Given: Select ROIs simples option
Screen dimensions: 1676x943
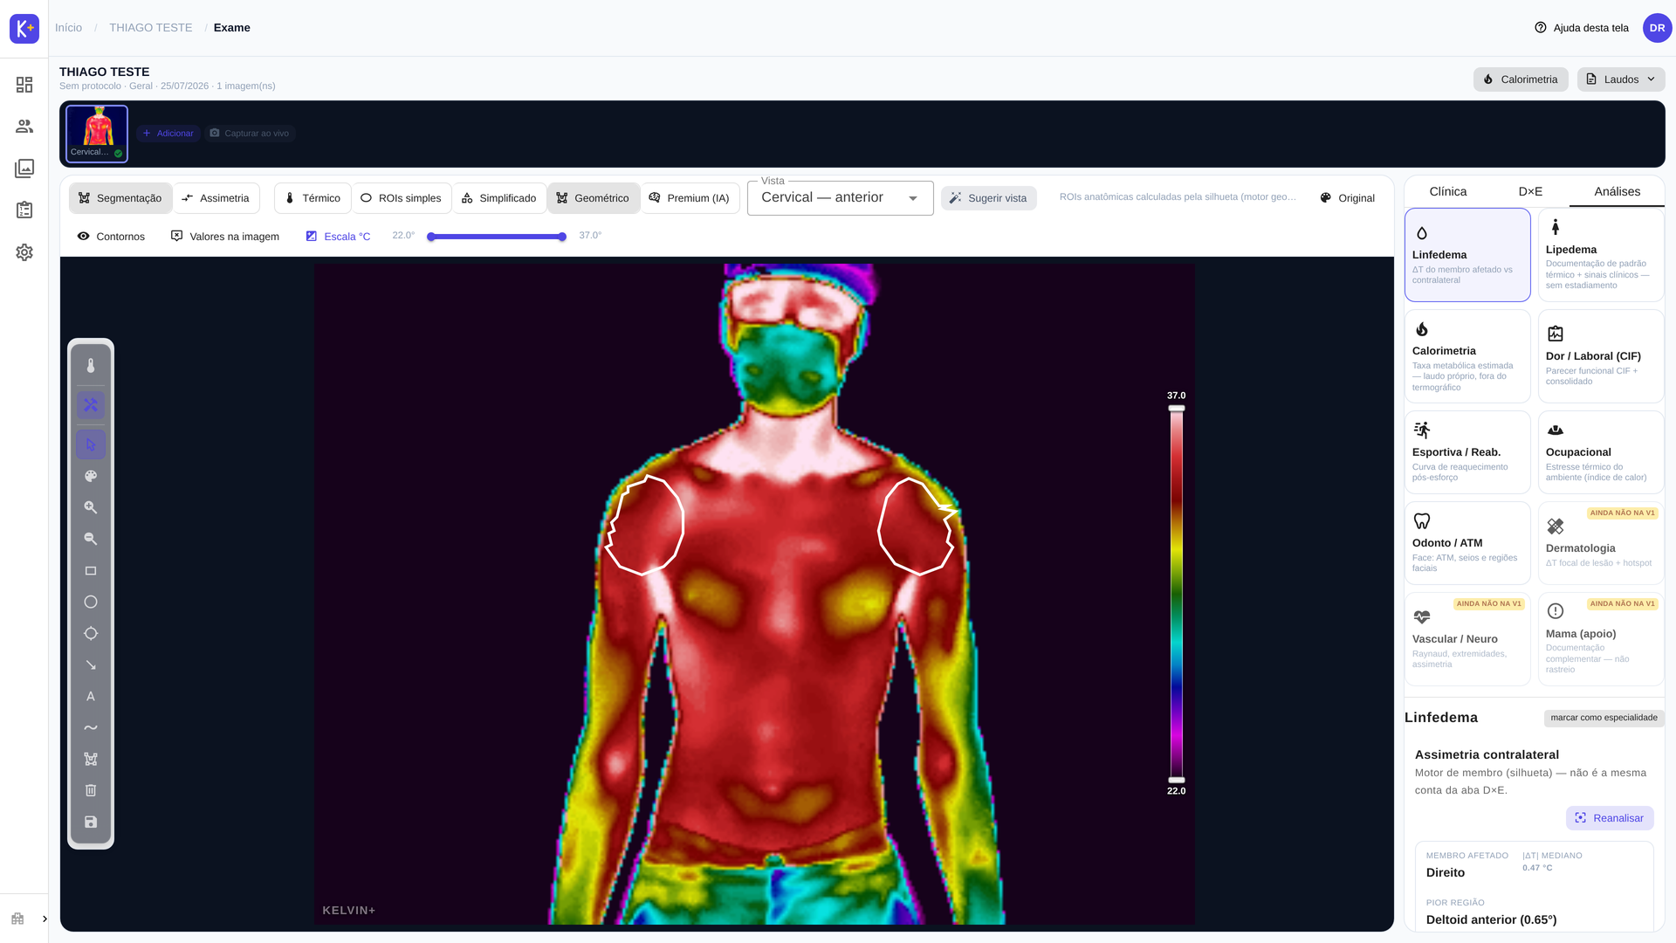Looking at the screenshot, I should click(402, 198).
